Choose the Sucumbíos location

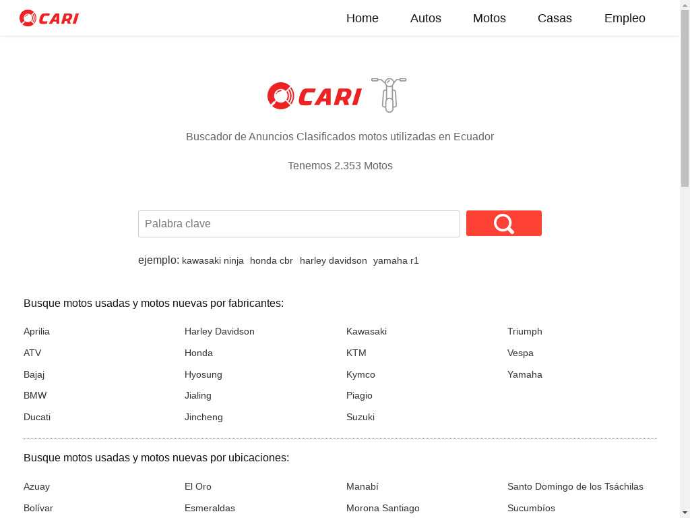(531, 508)
